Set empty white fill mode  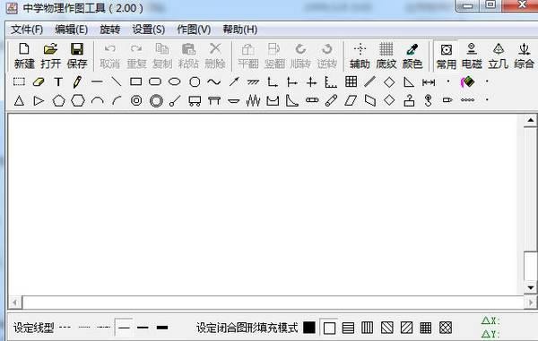pos(329,328)
